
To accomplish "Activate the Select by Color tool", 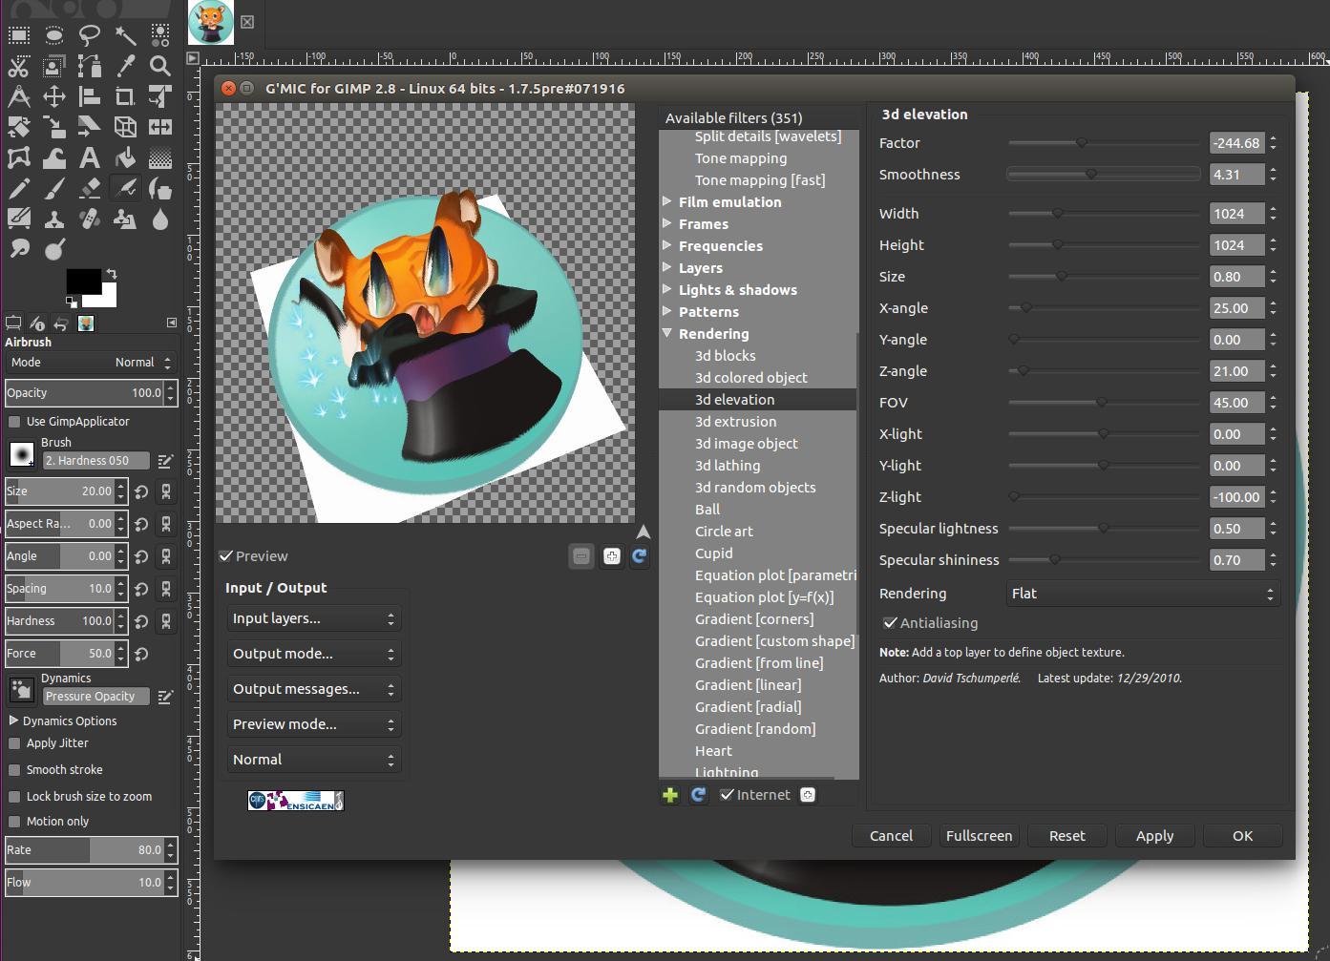I will click(159, 36).
